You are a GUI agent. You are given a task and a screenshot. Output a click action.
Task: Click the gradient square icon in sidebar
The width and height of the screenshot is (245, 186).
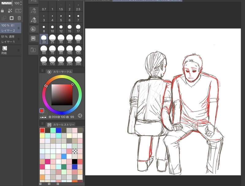tap(33, 29)
